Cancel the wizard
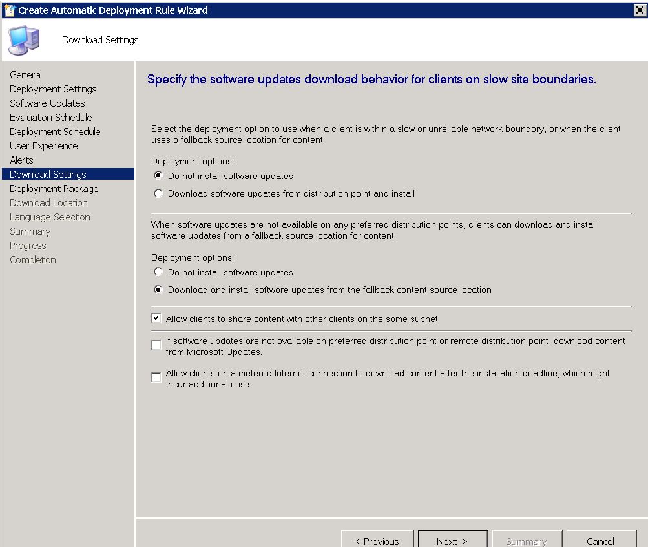The image size is (648, 547). click(601, 540)
